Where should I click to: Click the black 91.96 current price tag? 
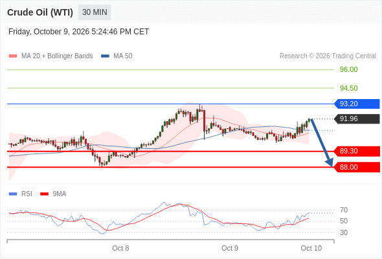(357, 119)
